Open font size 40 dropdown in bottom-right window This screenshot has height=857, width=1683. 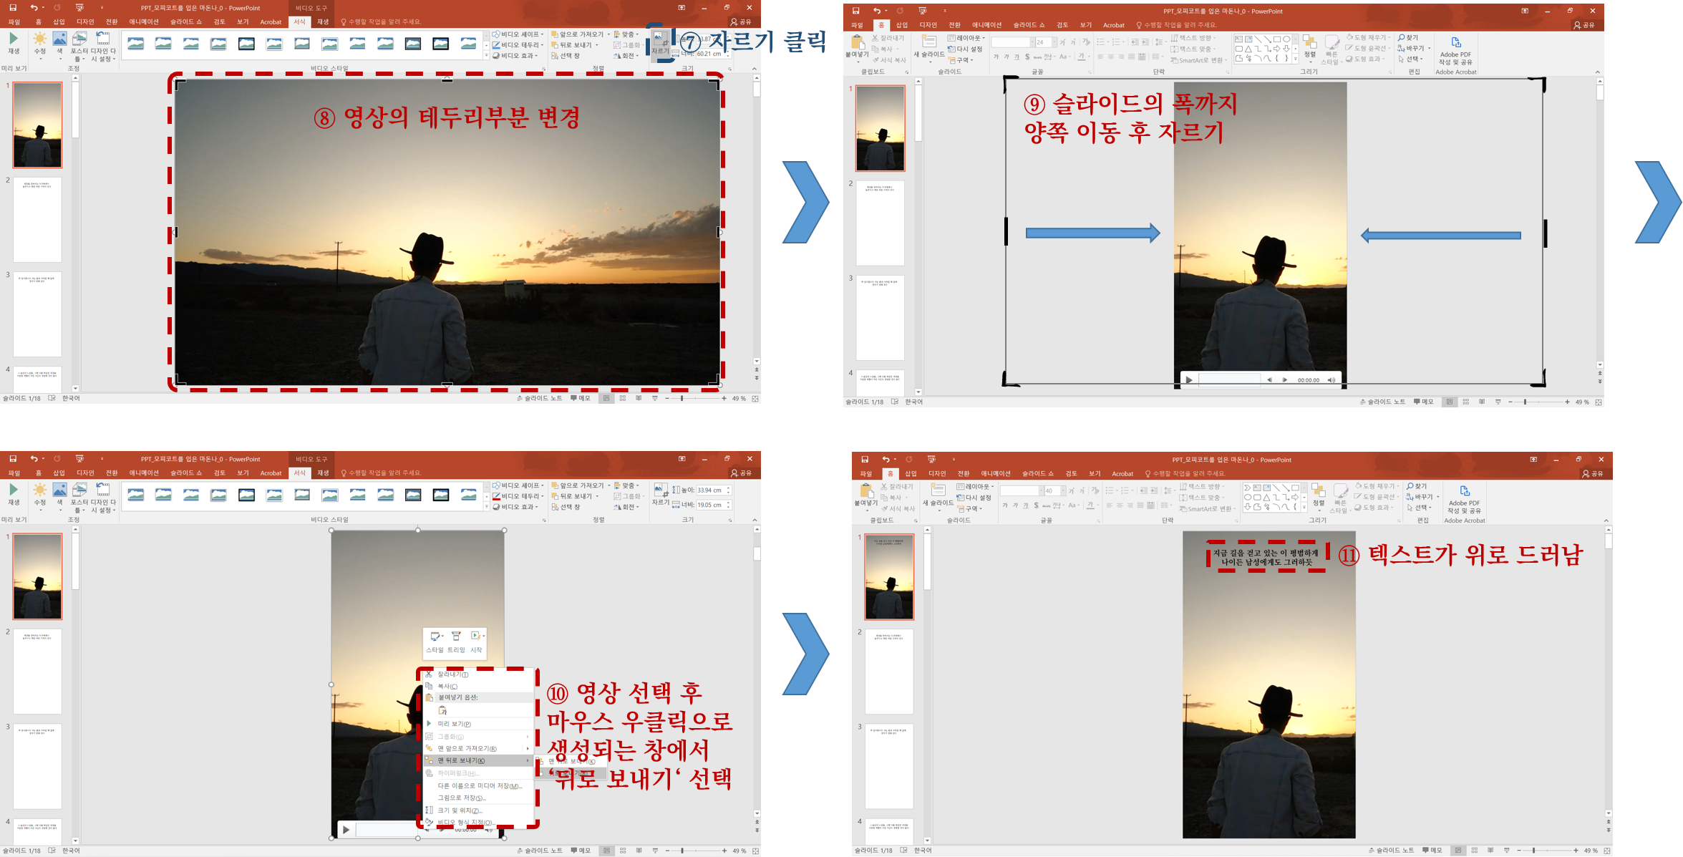(1063, 491)
